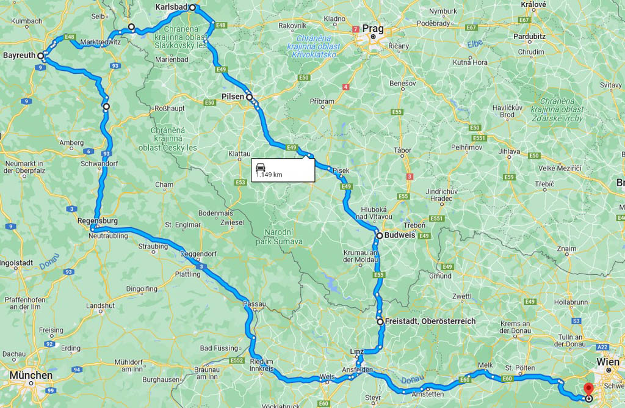This screenshot has height=408, width=625.
Task: Select the Budweis waypoint circle
Action: coord(380,236)
